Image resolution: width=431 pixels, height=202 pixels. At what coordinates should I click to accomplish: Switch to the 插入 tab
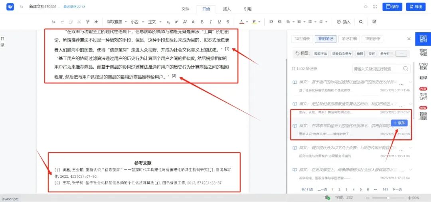tap(227, 9)
